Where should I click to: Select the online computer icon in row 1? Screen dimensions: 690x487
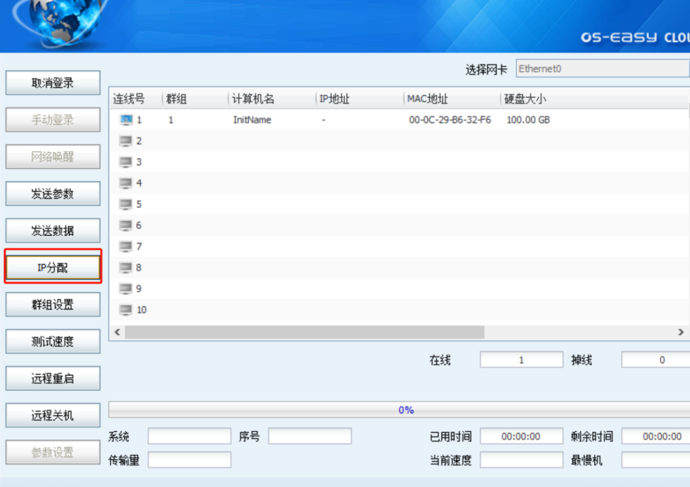tap(126, 119)
